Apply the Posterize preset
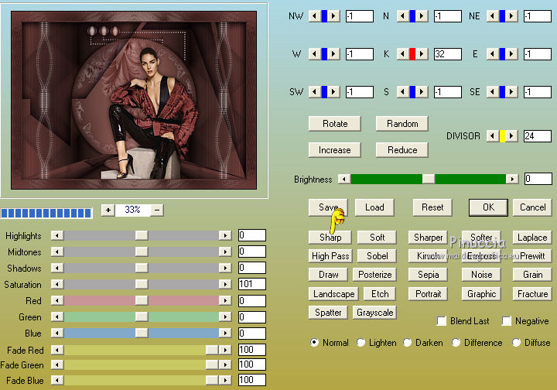 tap(374, 275)
